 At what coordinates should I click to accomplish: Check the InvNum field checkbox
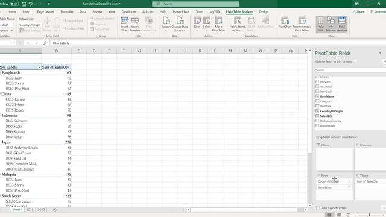pyautogui.click(x=317, y=81)
